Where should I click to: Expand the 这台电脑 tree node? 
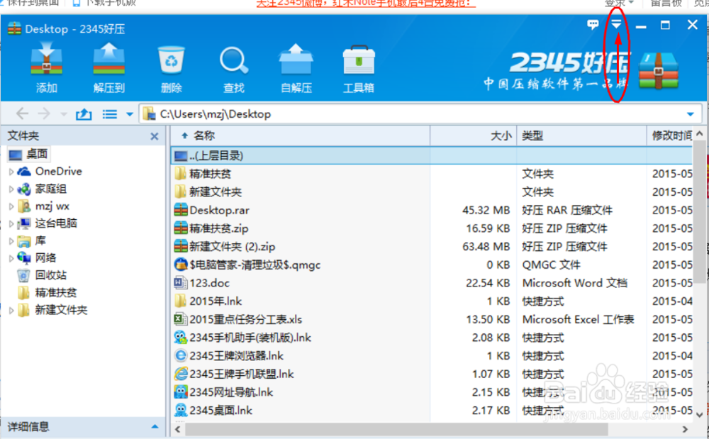tap(11, 224)
